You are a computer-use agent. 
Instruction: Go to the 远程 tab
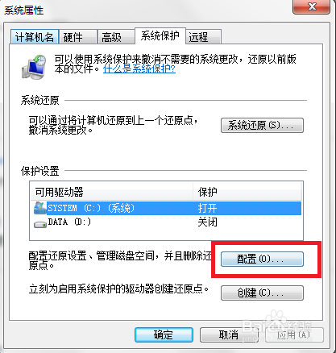tap(204, 37)
